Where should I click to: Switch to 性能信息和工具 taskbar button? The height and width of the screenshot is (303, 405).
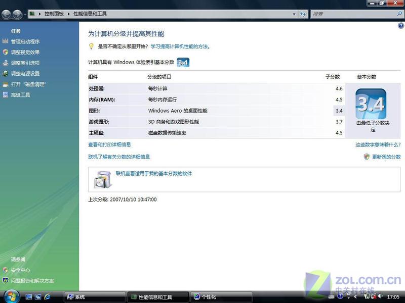pos(158,297)
